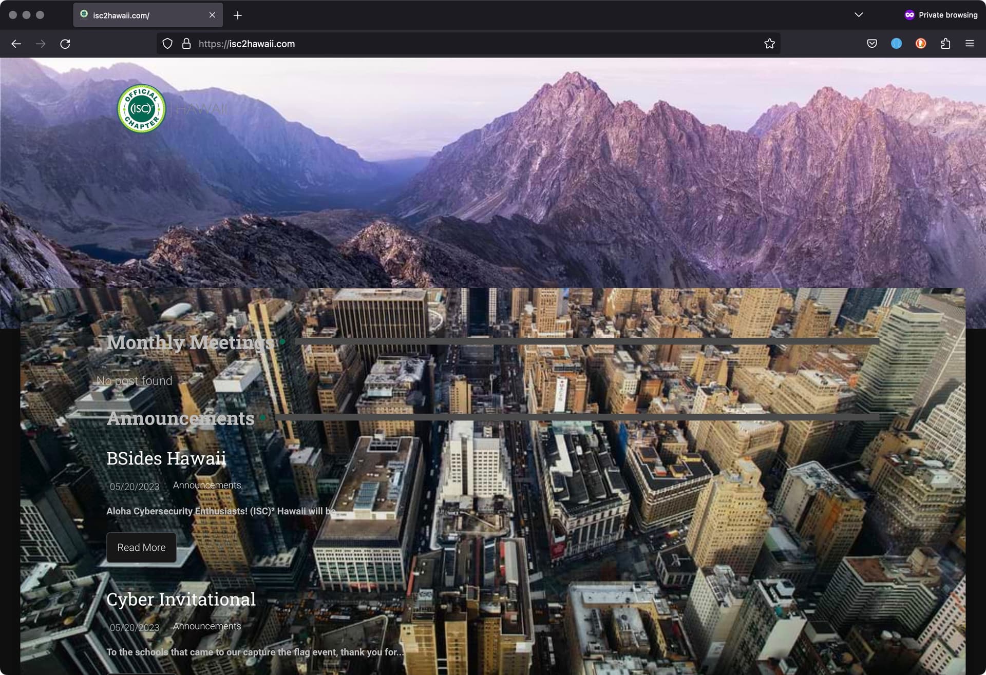This screenshot has width=986, height=675.
Task: Close the isc2hawaii.com tab
Action: click(x=212, y=15)
